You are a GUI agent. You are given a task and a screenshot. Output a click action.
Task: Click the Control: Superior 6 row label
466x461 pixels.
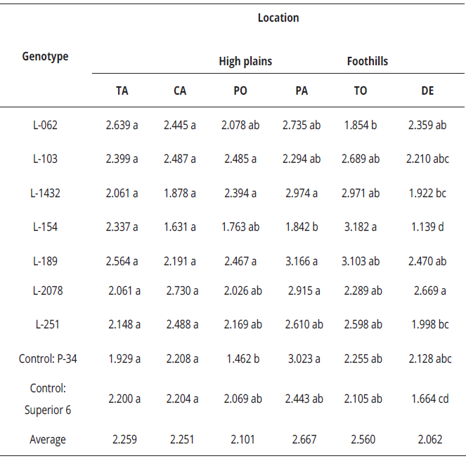(48, 398)
